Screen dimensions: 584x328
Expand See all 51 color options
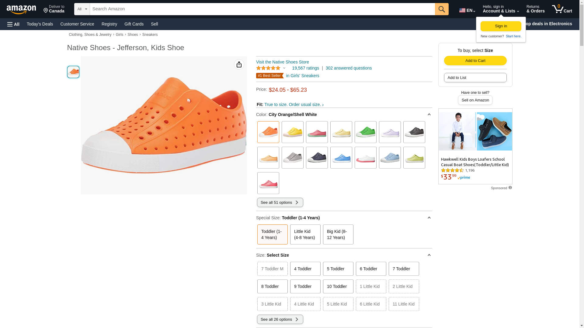(x=280, y=203)
